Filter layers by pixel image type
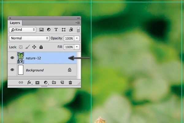 [x=41, y=30]
